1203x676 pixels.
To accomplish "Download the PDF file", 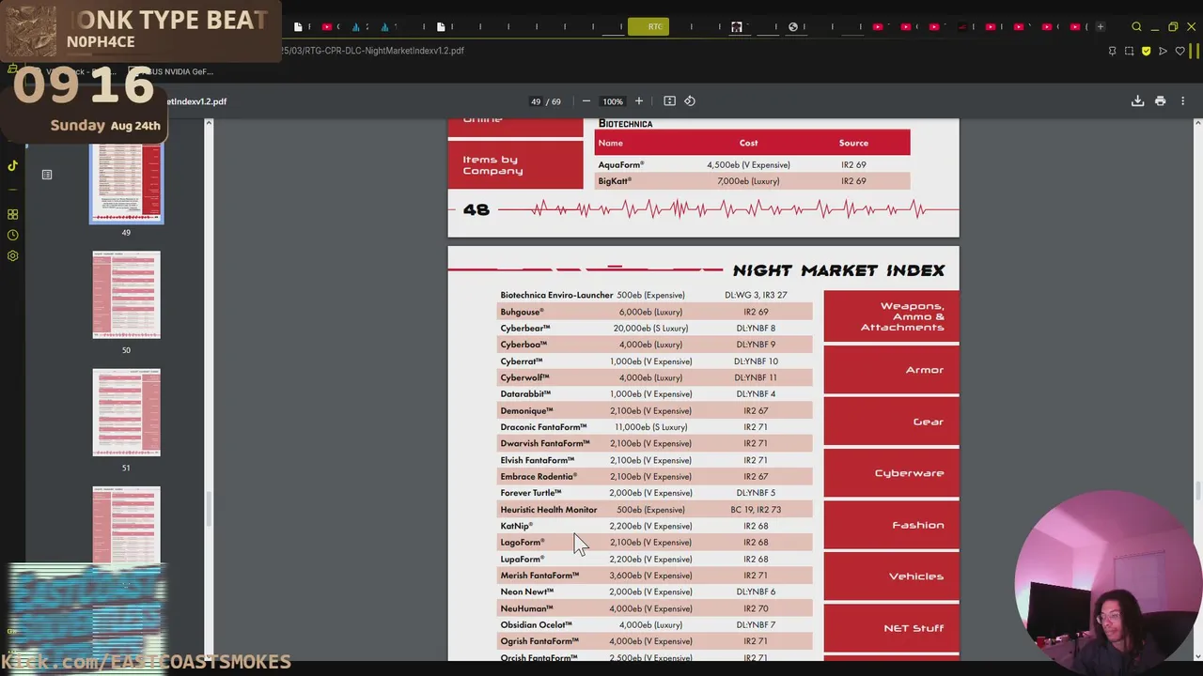I will pyautogui.click(x=1137, y=101).
